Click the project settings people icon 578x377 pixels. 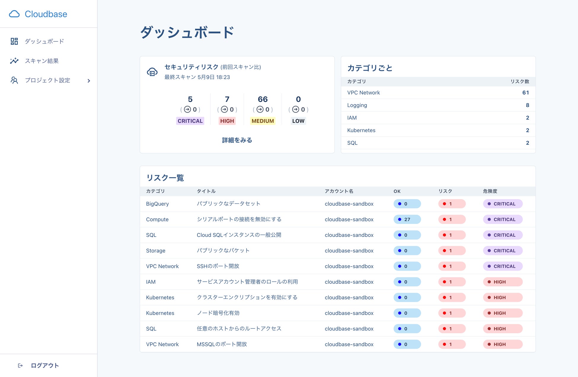pyautogui.click(x=14, y=80)
